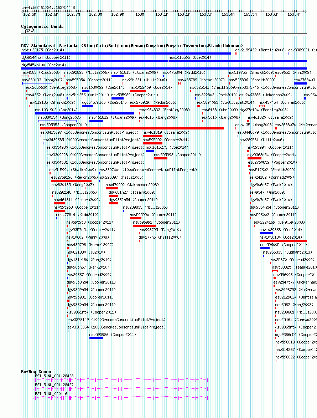This screenshot has height=418, width=317.
Task: Open the nsv1032175 (Coe2014) variant label
Action: pos(43,50)
